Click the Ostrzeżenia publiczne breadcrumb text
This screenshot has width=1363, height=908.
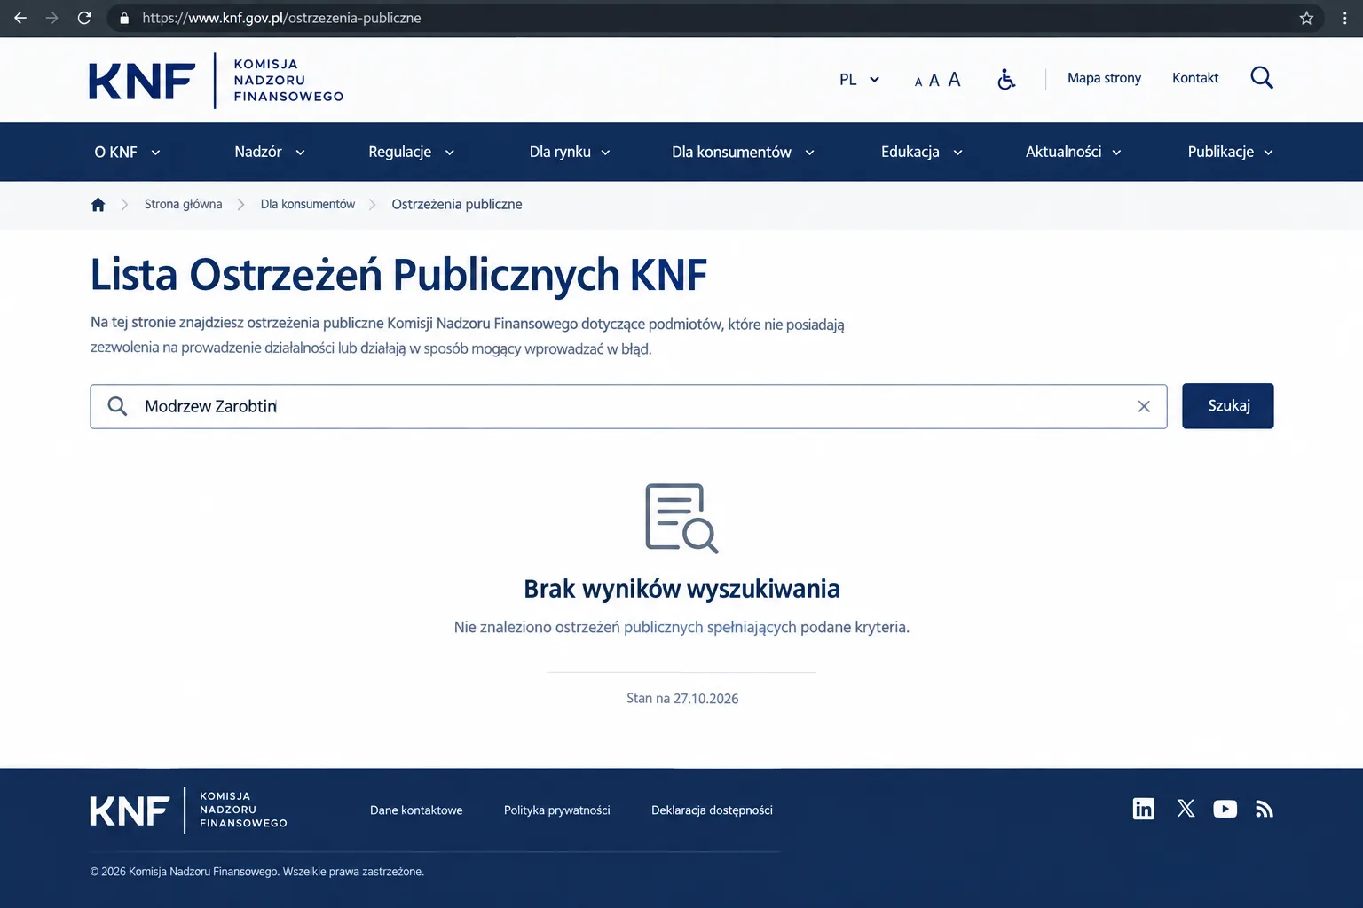point(456,204)
